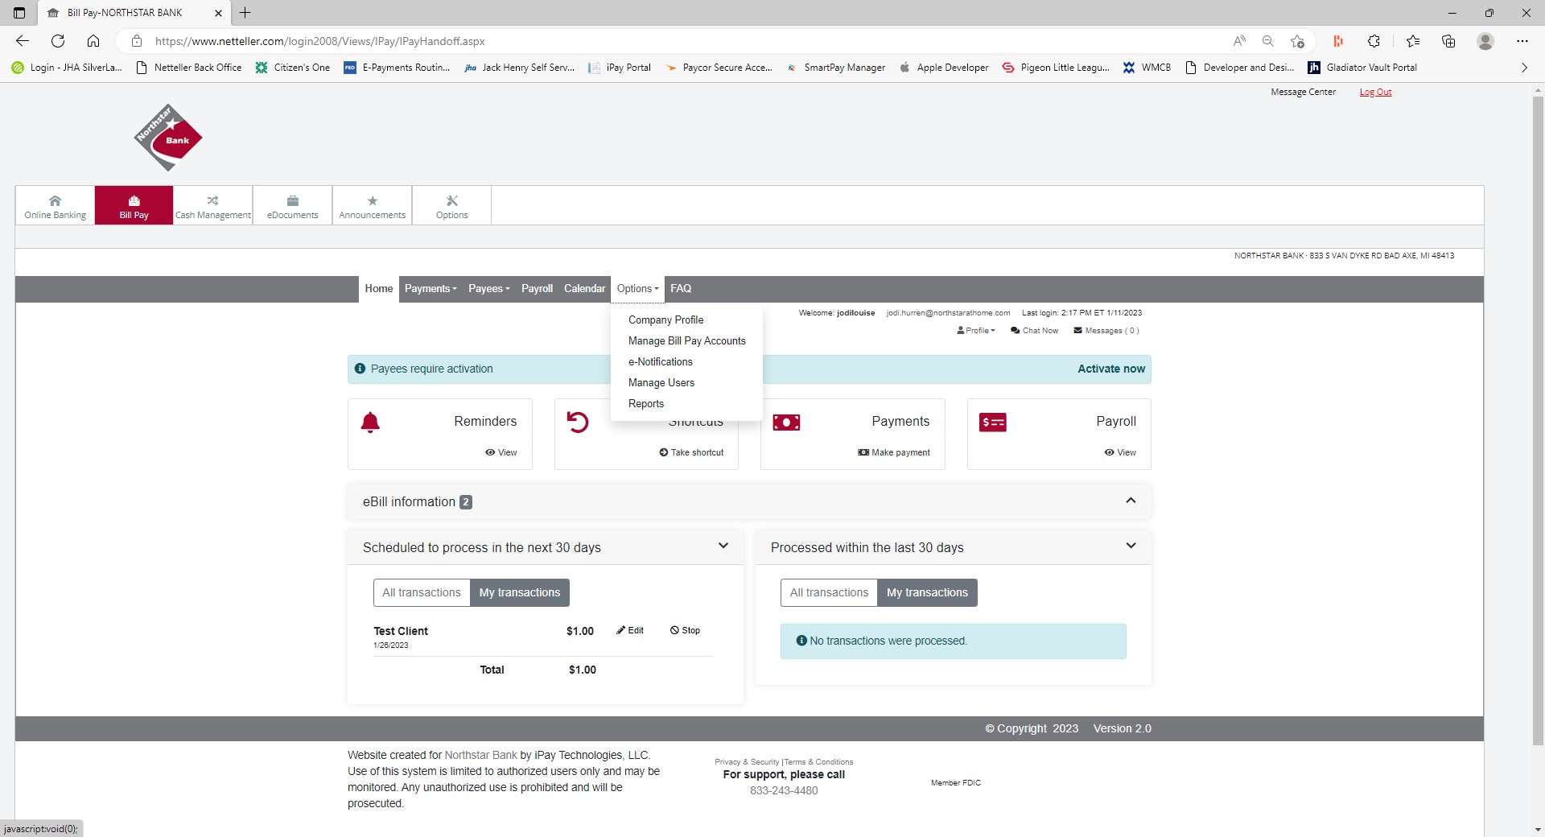
Task: Edit the Test Client payment
Action: [630, 630]
